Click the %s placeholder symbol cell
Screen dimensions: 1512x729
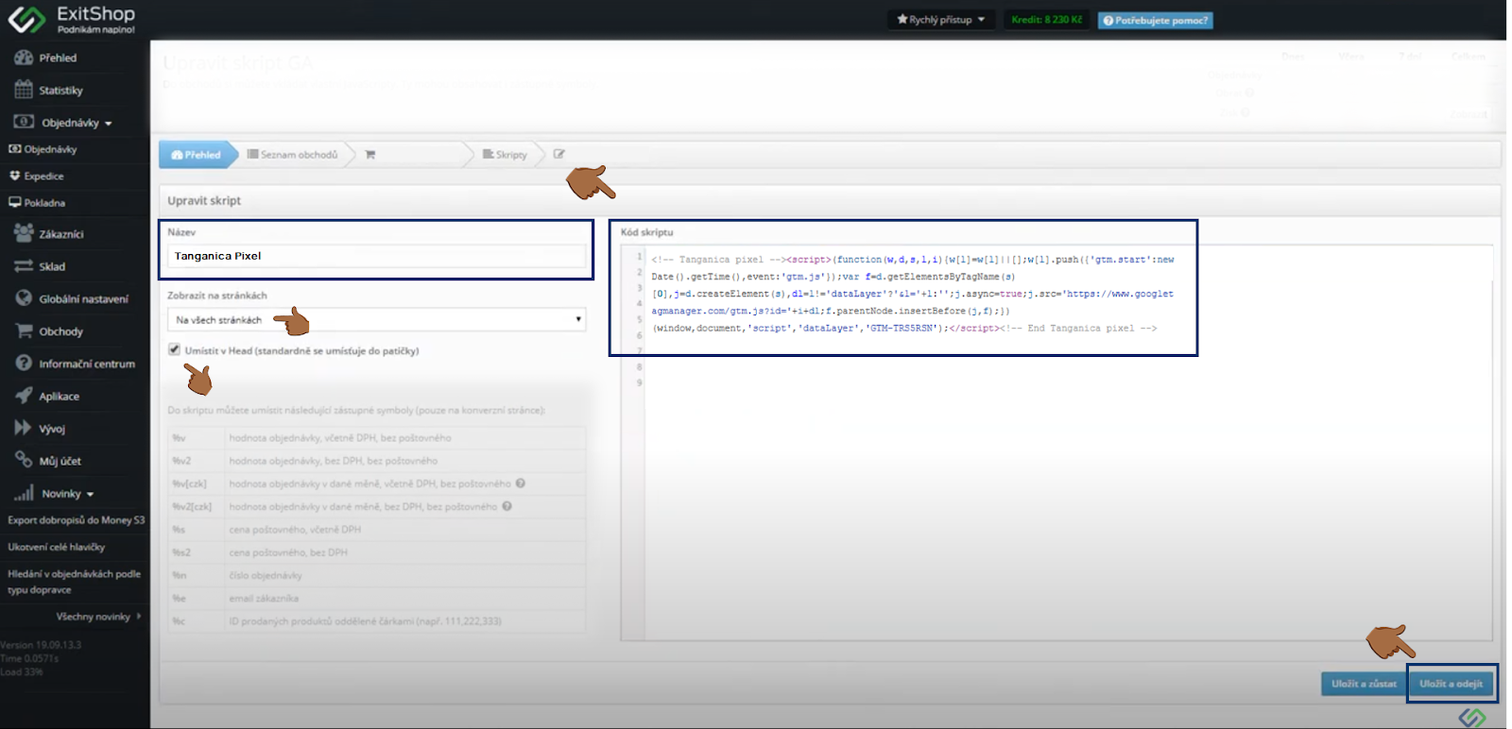click(197, 529)
